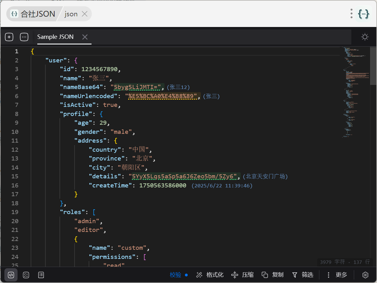Screen dimensions: 377x283
Task: Open 筛选 filter option
Action: pyautogui.click(x=302, y=275)
